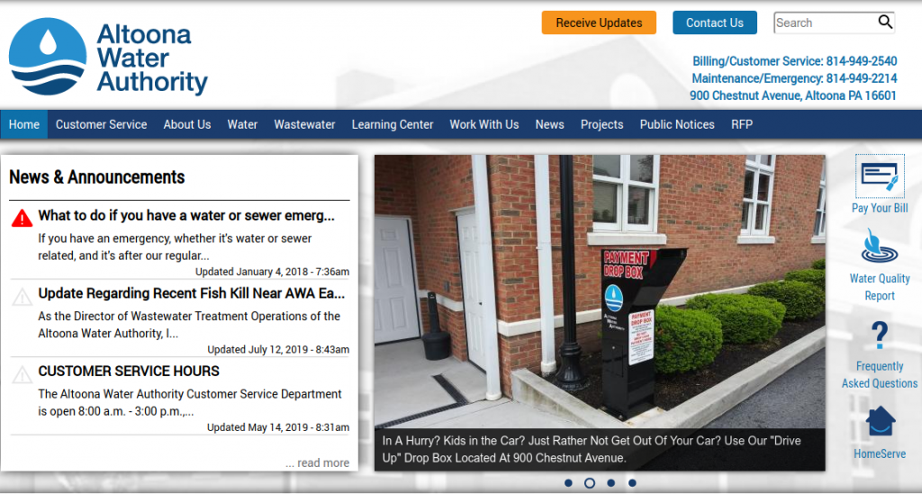Expand the Customer Service menu

pos(101,125)
